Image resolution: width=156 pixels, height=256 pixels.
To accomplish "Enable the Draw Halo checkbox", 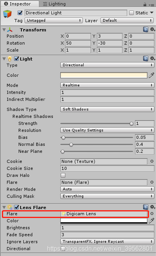I will (63, 175).
